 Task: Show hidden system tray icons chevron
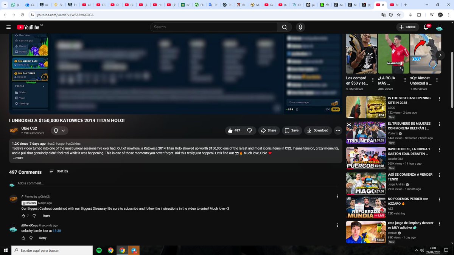pos(416,250)
